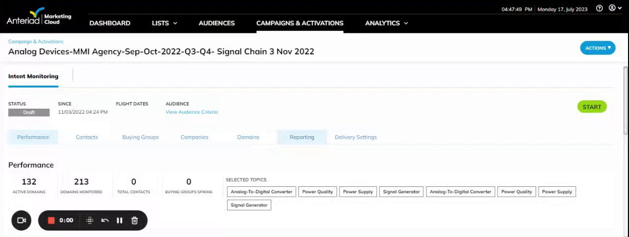
Task: Pause the screen recording
Action: pyautogui.click(x=119, y=220)
